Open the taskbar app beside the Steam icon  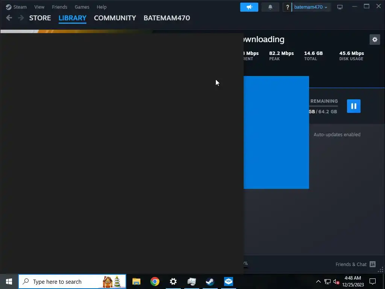pyautogui.click(x=191, y=281)
